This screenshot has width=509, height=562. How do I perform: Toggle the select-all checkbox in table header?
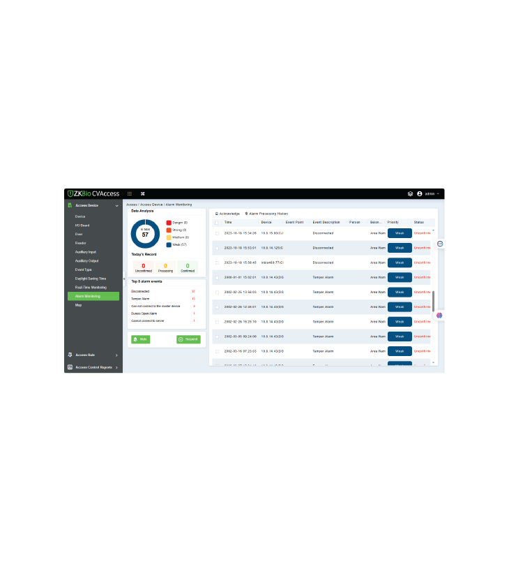(217, 223)
